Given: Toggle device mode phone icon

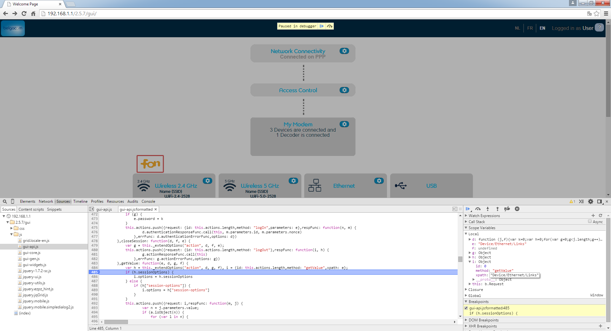Looking at the screenshot, I should pyautogui.click(x=13, y=201).
